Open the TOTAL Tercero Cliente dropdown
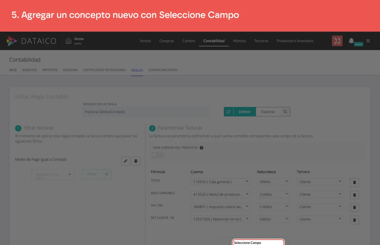The width and height of the screenshot is (380, 245). (x=319, y=182)
